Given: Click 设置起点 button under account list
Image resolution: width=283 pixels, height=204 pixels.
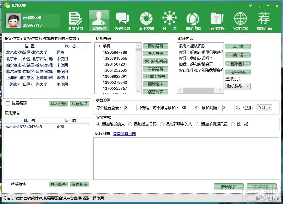Looking at the screenshot, I should pos(80,184).
